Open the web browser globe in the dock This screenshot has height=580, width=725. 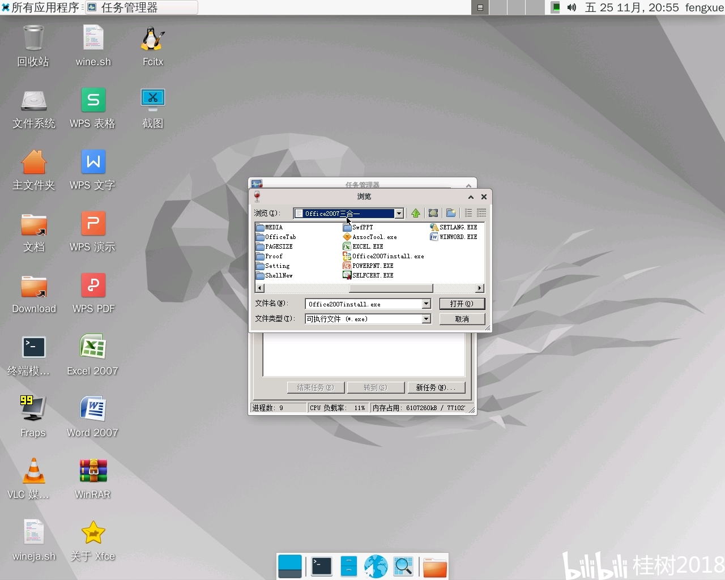(376, 566)
